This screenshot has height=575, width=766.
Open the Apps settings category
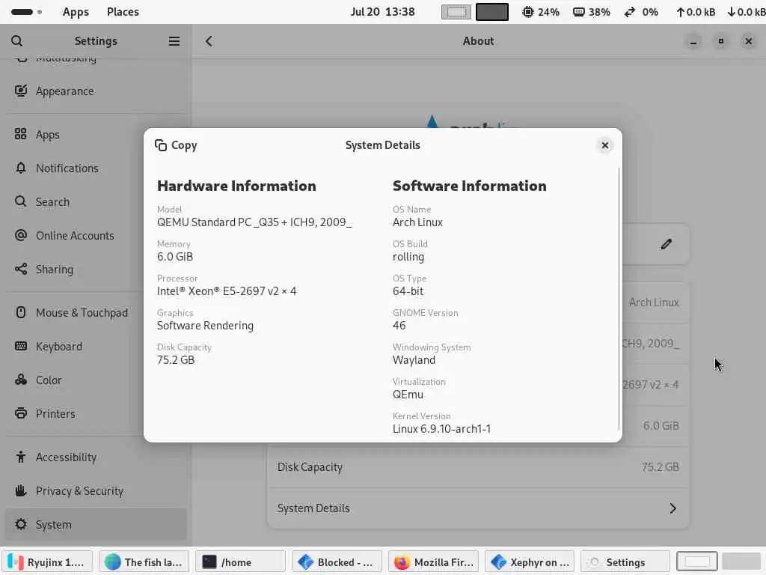click(96, 135)
